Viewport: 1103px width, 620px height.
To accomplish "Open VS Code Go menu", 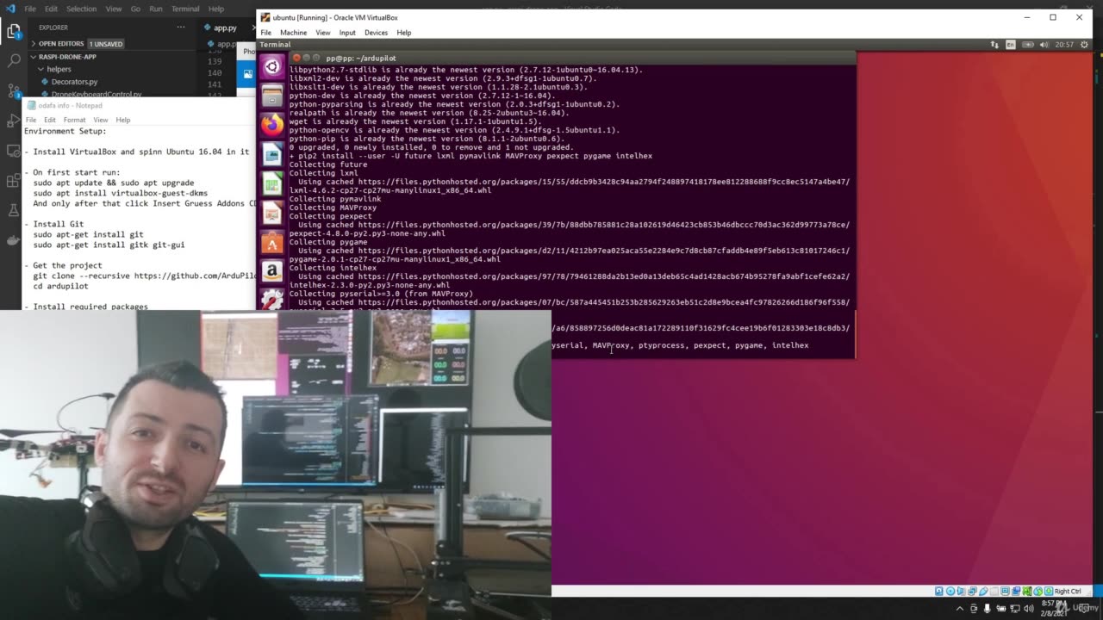I will [135, 9].
